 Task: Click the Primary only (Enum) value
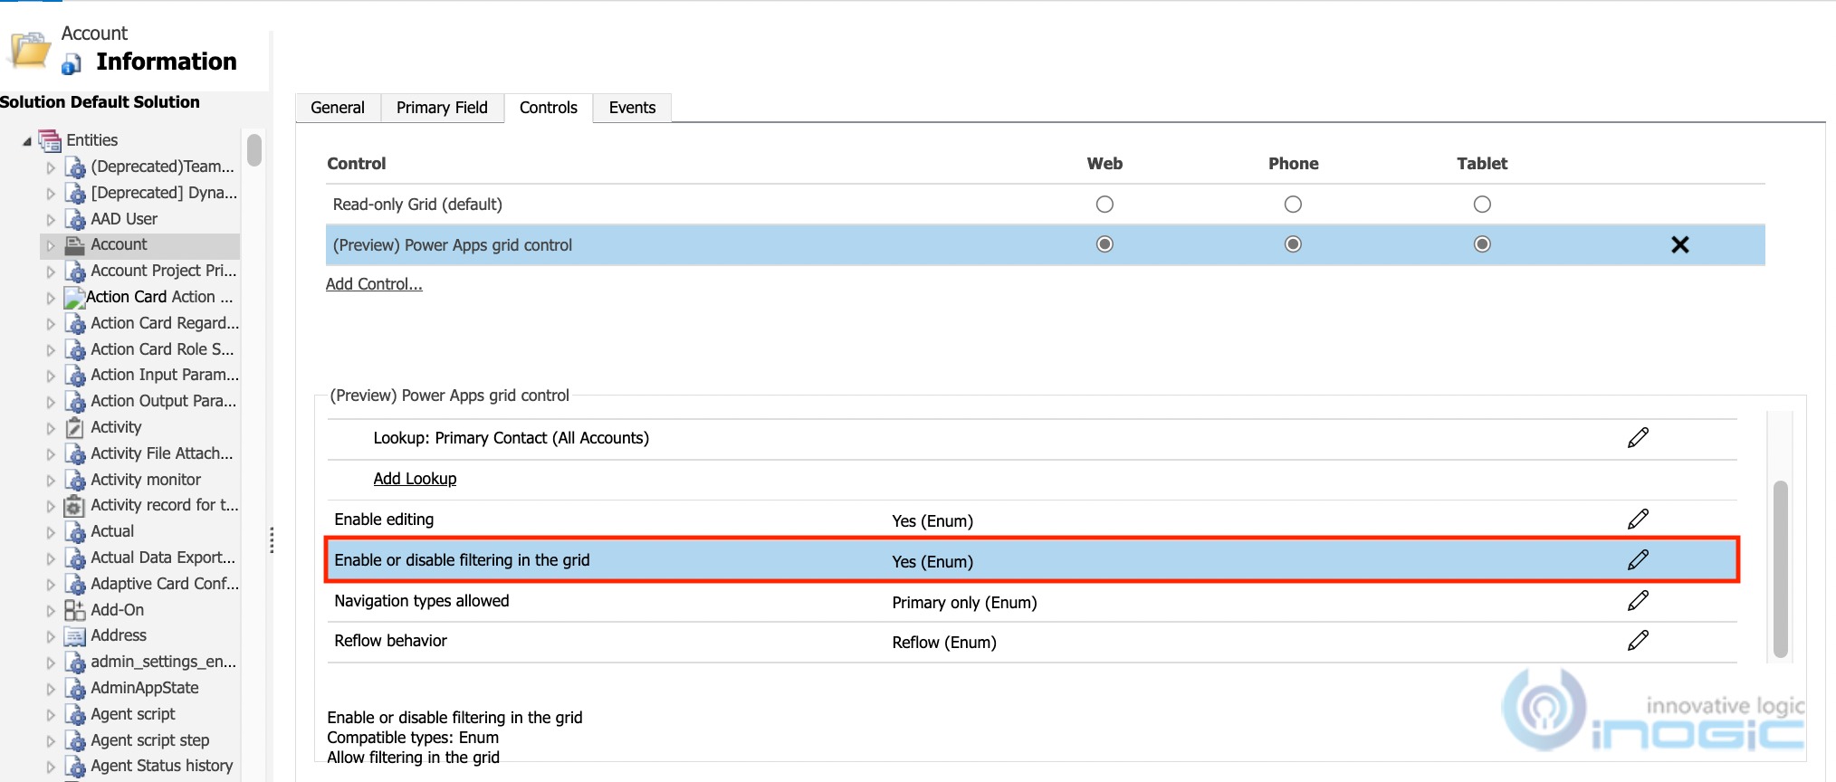(964, 603)
